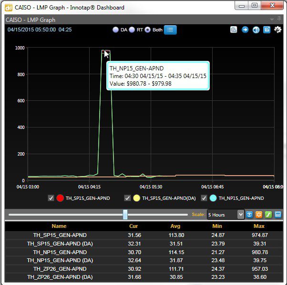Click yellow TH_SP15_GEN-APND(DA) color swatch
Screen dimensions: 287x285
[x=136, y=198]
